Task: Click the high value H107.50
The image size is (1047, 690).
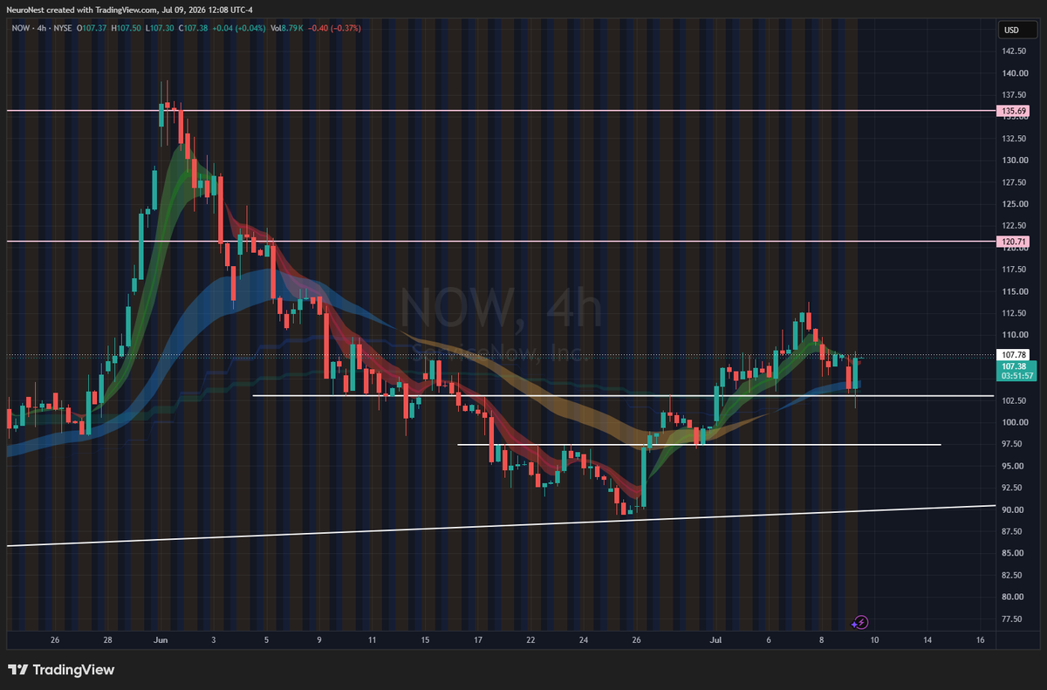Action: coord(127,28)
